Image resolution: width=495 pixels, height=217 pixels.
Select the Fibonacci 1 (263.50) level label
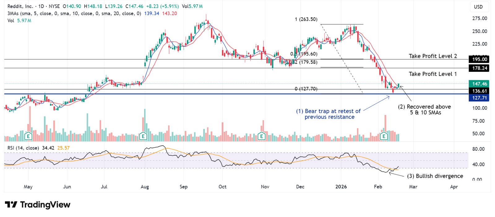306,19
